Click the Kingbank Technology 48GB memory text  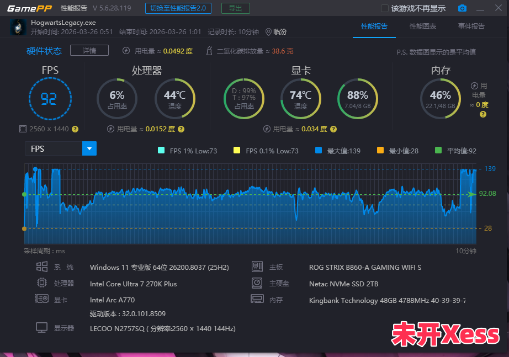pyautogui.click(x=387, y=301)
